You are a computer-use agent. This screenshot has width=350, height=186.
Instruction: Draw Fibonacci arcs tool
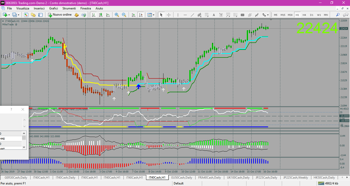[228, 15]
